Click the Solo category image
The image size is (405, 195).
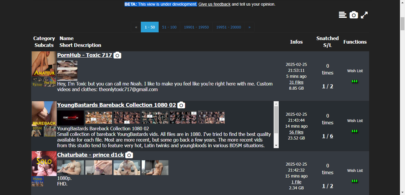click(44, 164)
